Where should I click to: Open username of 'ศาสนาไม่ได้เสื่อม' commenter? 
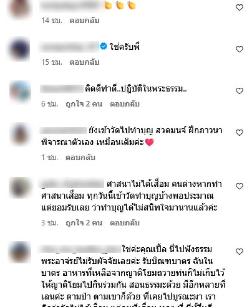(x=72, y=184)
